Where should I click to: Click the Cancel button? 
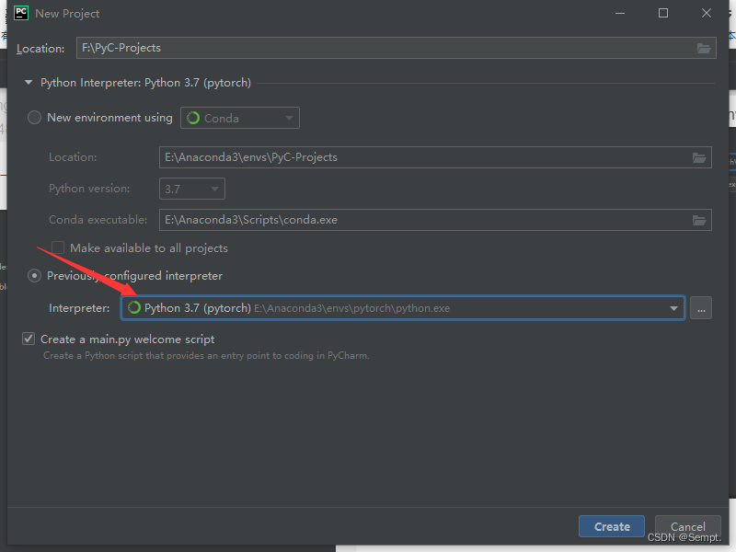coord(687,526)
